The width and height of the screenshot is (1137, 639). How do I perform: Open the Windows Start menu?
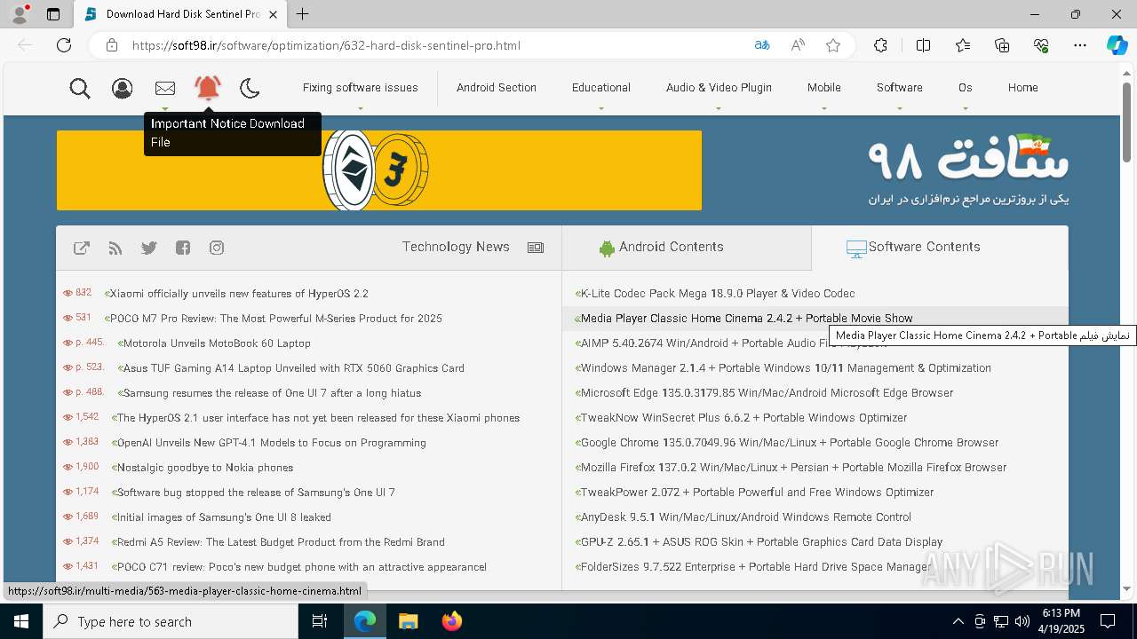pyautogui.click(x=21, y=621)
